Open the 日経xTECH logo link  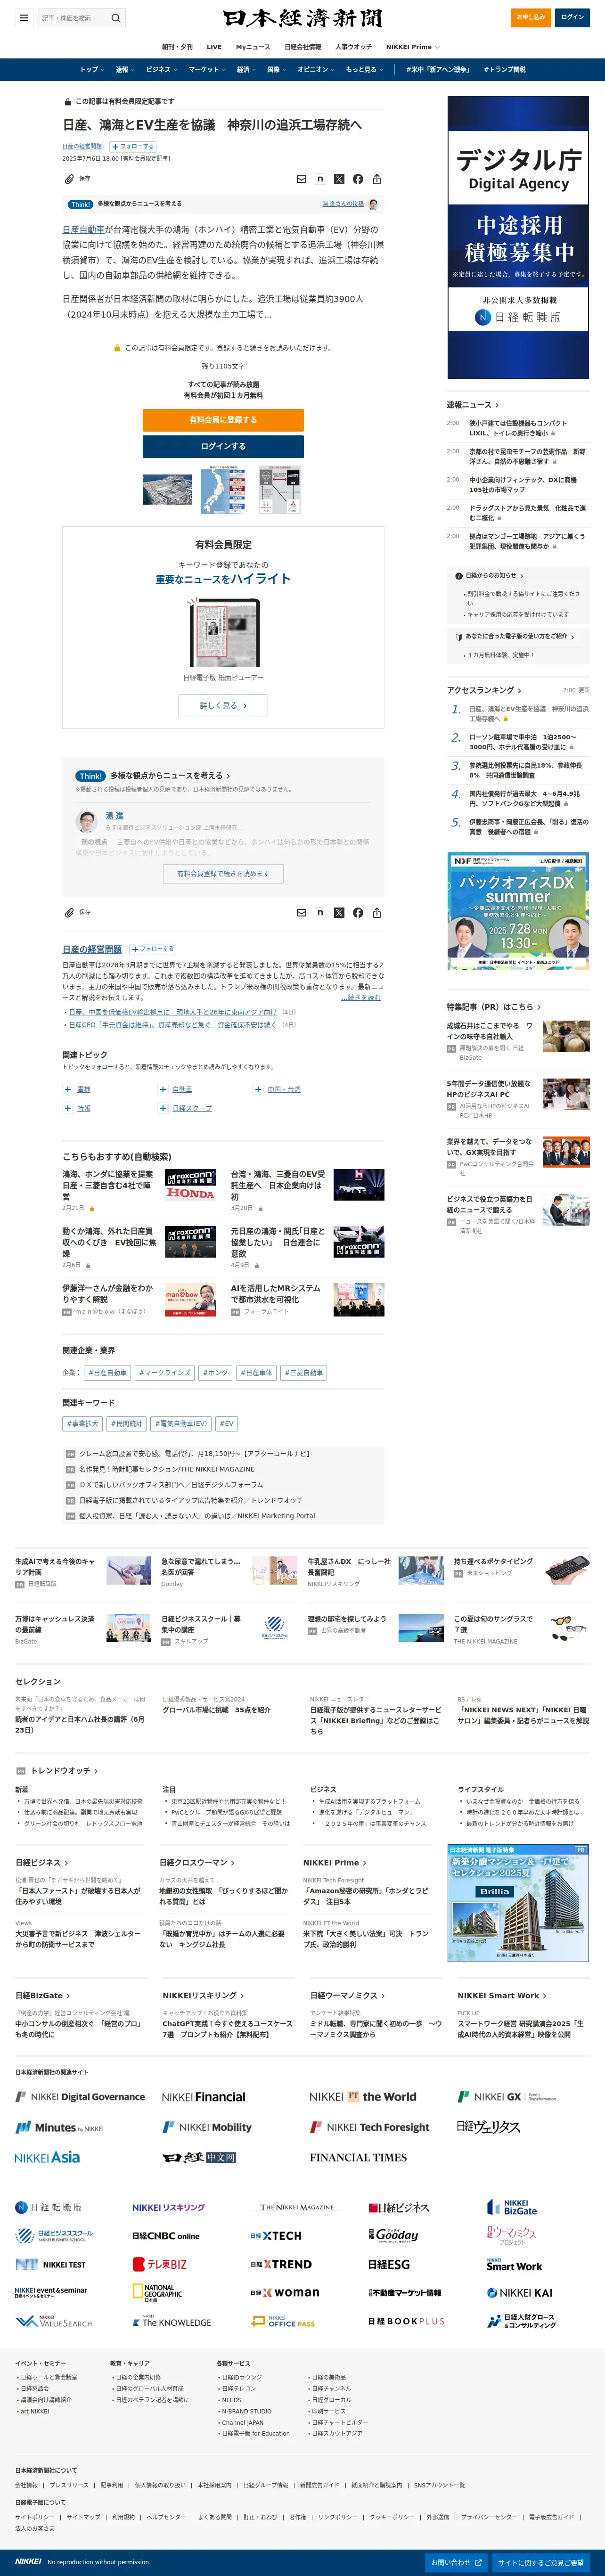(276, 2235)
